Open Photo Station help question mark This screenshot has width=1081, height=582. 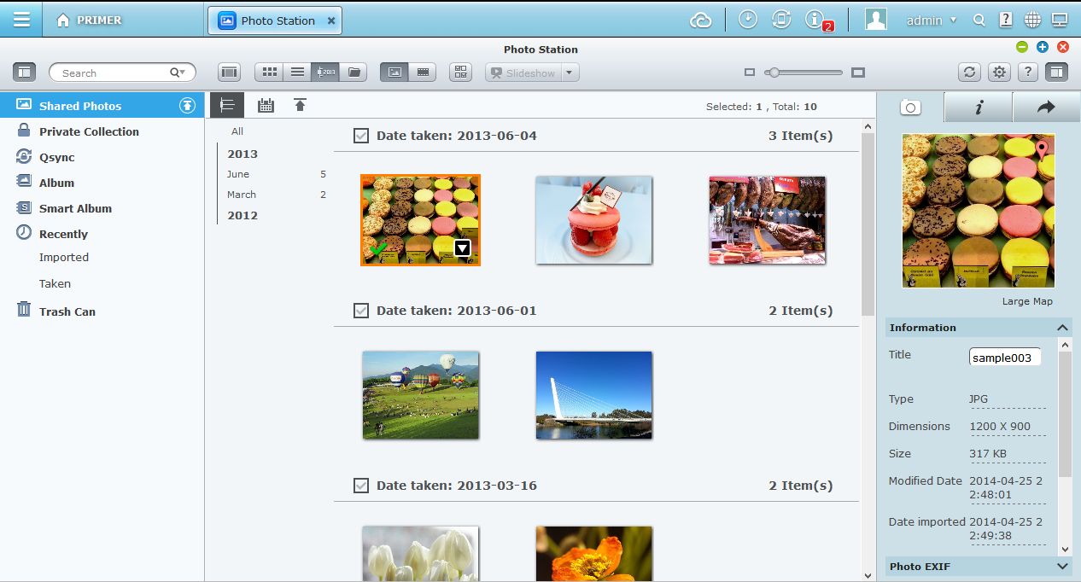[x=1028, y=73]
